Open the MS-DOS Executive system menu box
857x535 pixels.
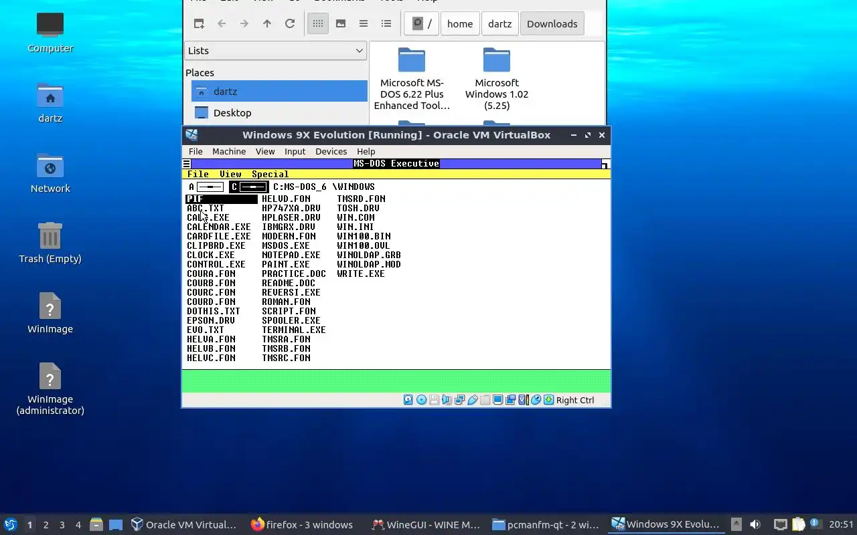186,164
